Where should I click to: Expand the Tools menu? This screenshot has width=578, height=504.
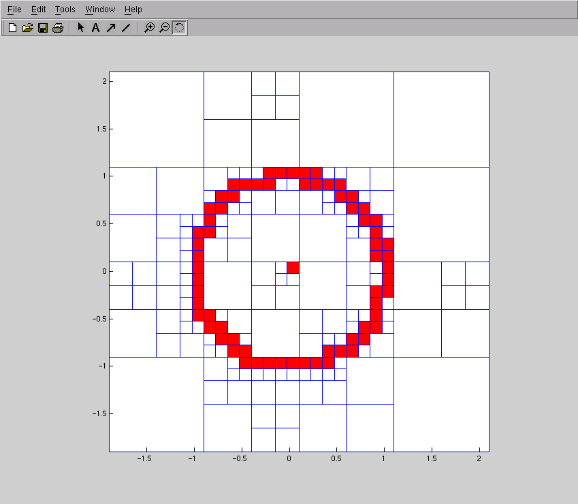click(x=65, y=10)
